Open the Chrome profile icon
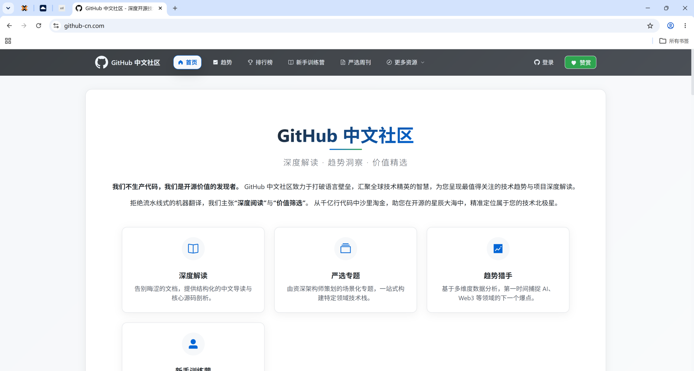The height and width of the screenshot is (371, 694). pos(670,26)
